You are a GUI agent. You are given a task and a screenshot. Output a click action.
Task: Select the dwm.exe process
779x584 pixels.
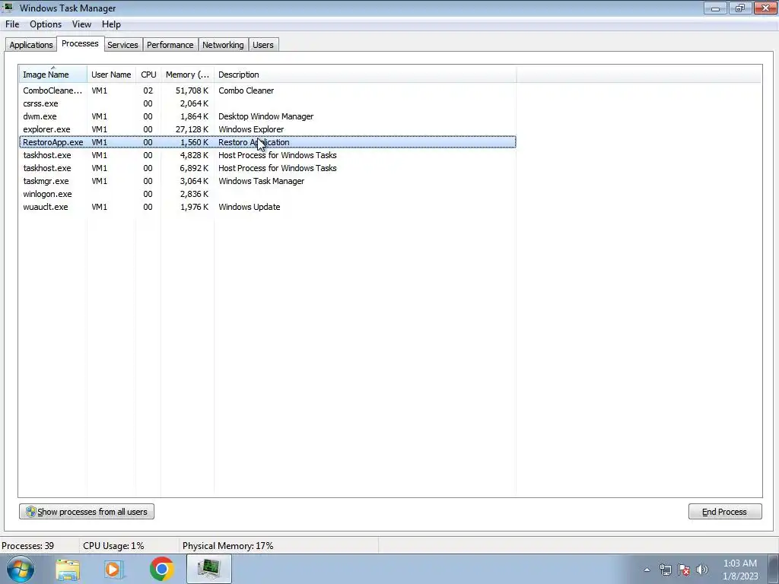point(268,116)
